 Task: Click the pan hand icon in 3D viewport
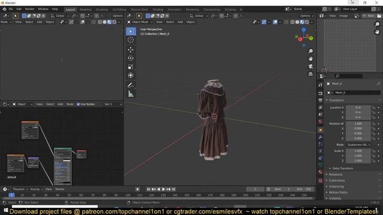pyautogui.click(x=311, y=59)
